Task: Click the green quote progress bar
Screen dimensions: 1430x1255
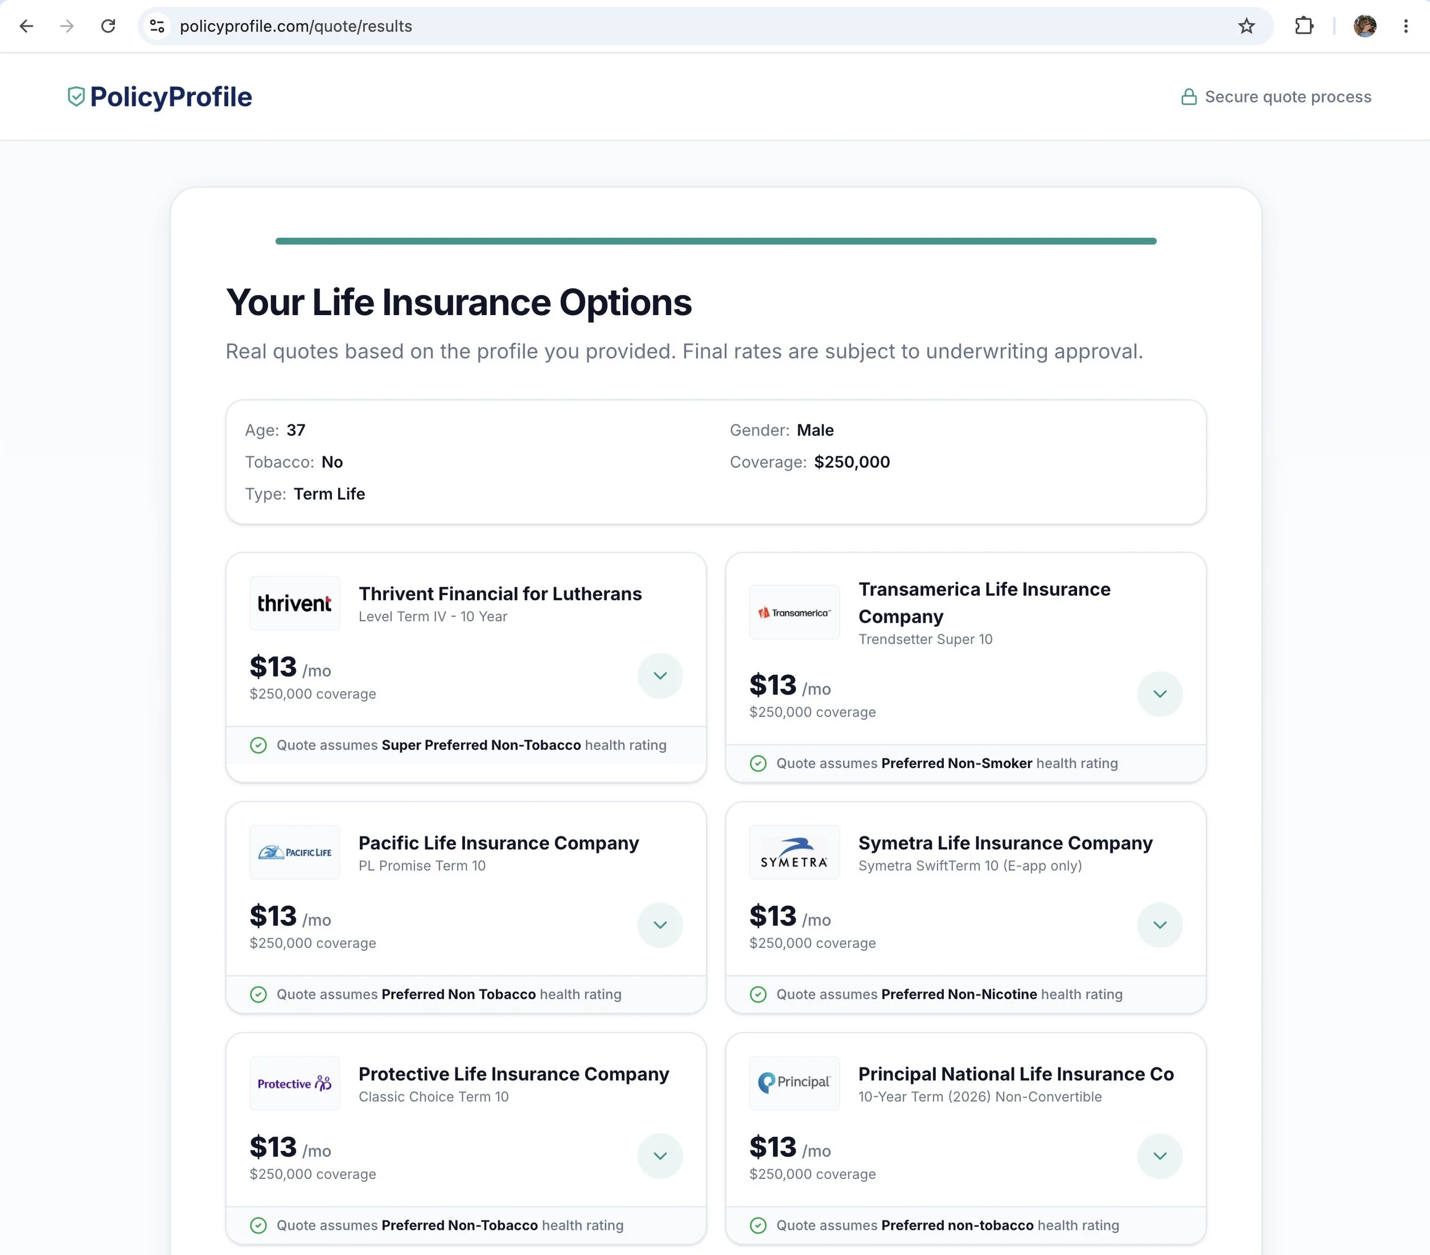Action: [716, 241]
